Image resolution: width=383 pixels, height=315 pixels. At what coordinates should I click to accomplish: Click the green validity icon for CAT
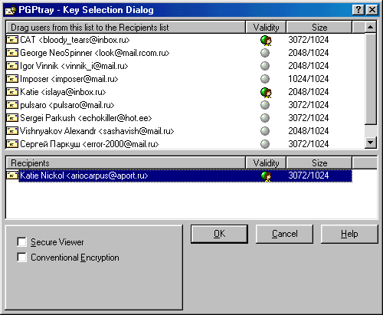point(266,41)
